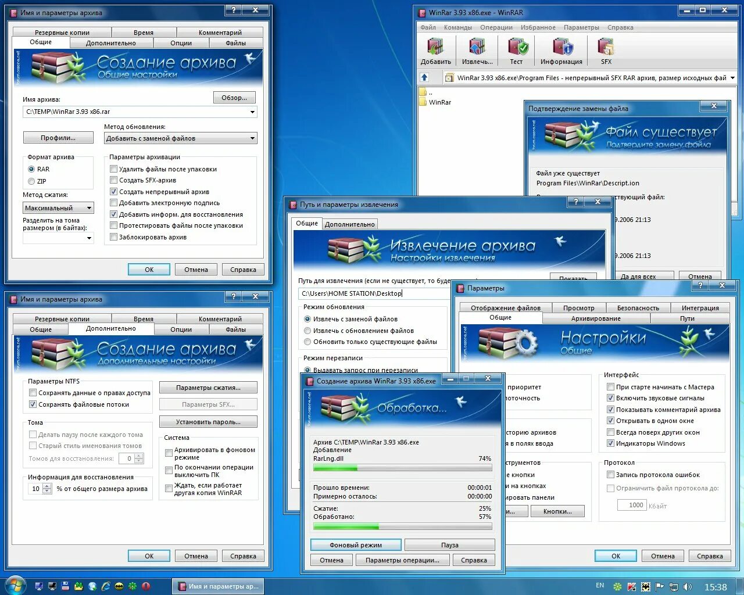
Task: Switch to 'Архивирование' tab in Параметры
Action: point(596,318)
